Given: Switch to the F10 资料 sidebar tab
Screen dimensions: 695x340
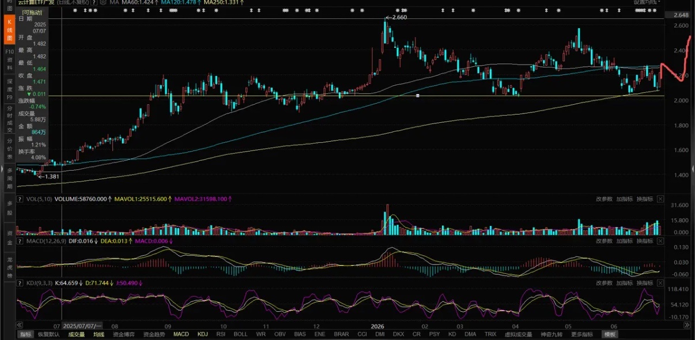Looking at the screenshot, I should 9,59.
